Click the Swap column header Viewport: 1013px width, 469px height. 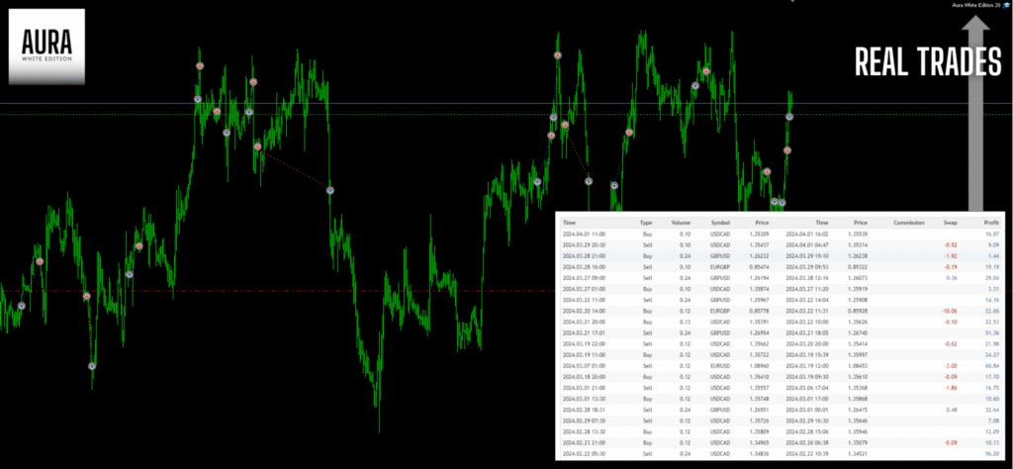[x=949, y=224]
